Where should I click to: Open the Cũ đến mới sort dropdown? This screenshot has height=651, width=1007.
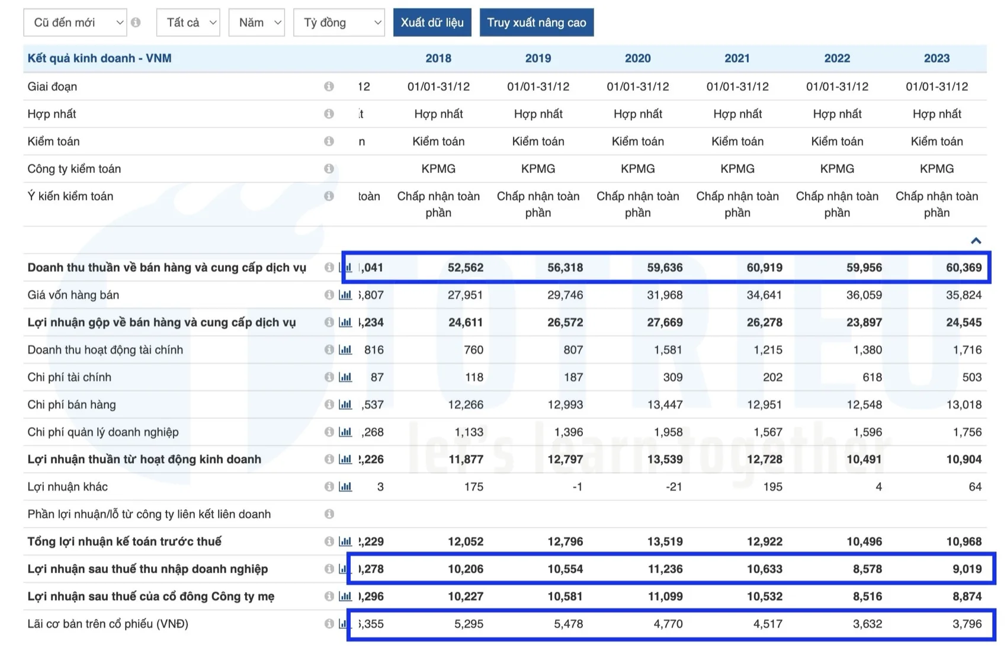click(75, 23)
